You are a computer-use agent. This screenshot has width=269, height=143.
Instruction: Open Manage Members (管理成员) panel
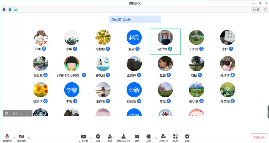point(123,138)
